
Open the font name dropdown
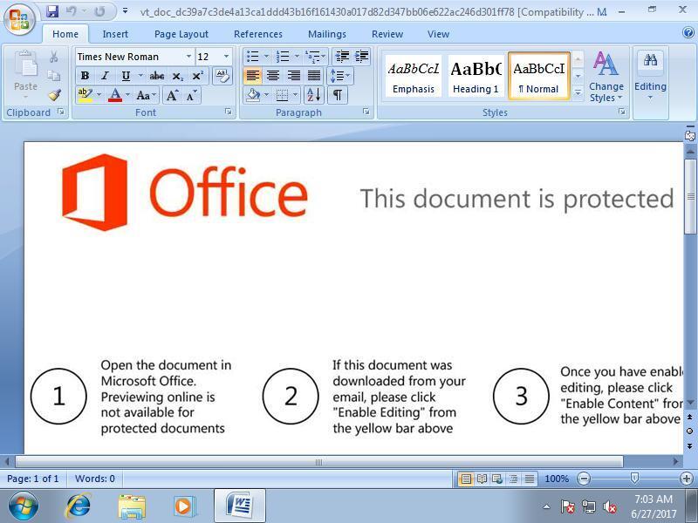[188, 57]
